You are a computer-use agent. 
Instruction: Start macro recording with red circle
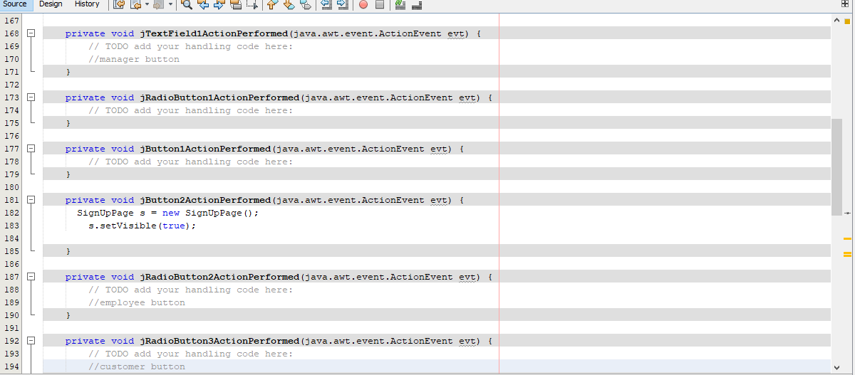point(363,5)
